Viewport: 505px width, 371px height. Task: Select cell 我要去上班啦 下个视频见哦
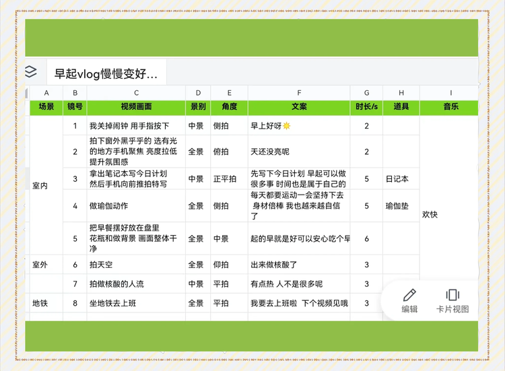tap(299, 303)
